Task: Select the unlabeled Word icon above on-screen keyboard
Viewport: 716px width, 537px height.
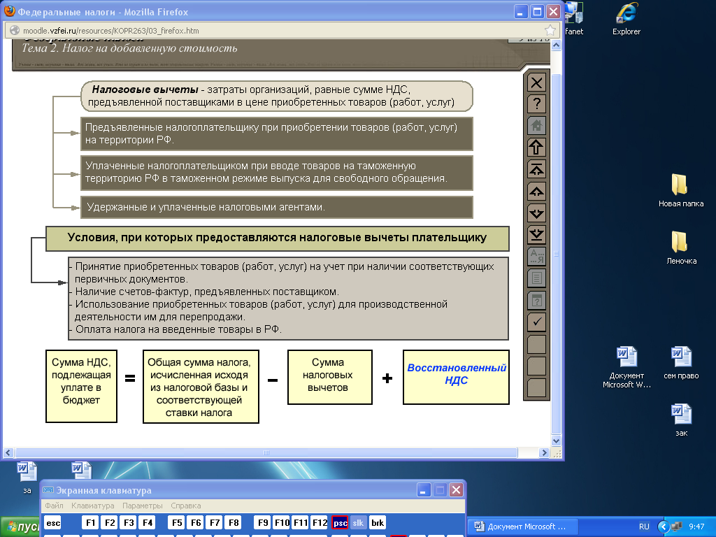Action: coord(82,471)
